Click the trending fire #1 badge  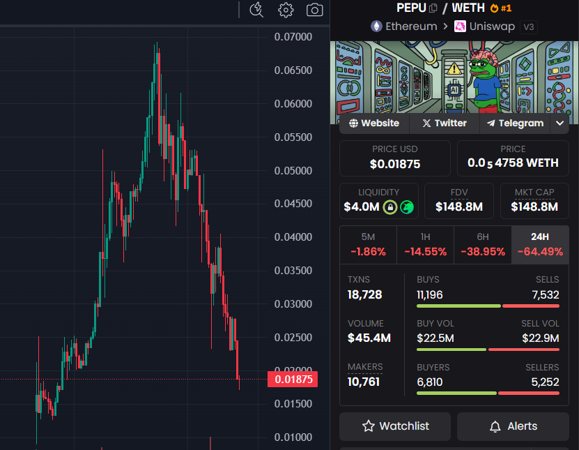[x=501, y=8]
